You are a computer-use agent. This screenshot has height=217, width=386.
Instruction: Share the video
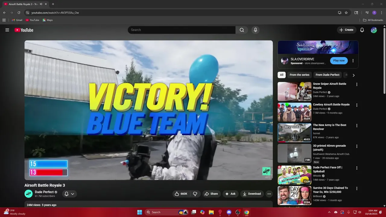[211, 194]
